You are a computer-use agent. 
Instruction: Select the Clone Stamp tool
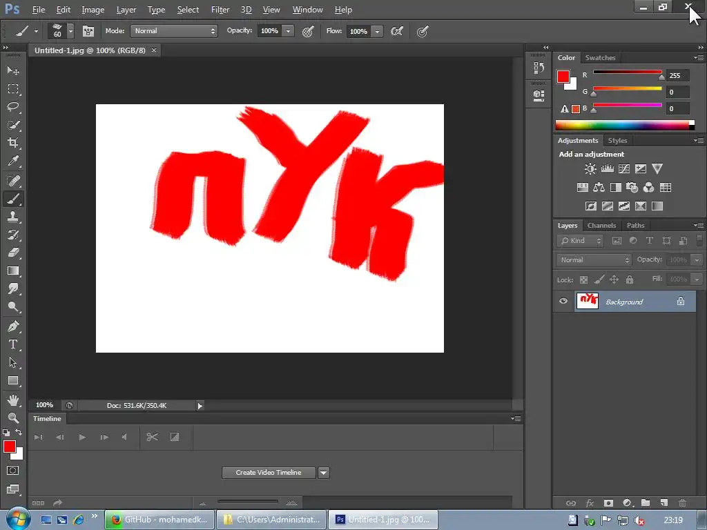[13, 217]
